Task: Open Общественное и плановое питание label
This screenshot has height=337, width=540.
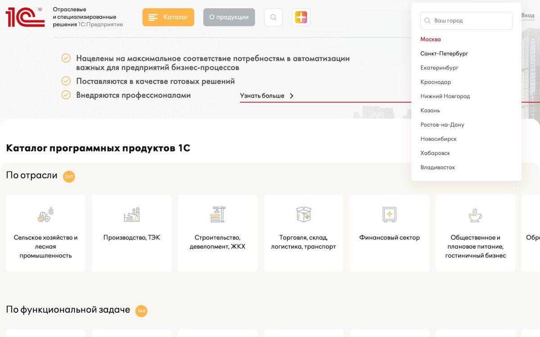Action: tap(476, 247)
